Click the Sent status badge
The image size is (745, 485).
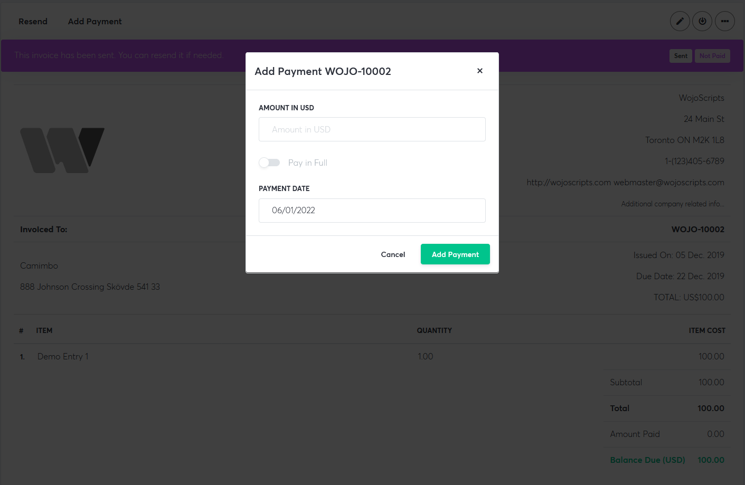[681, 56]
